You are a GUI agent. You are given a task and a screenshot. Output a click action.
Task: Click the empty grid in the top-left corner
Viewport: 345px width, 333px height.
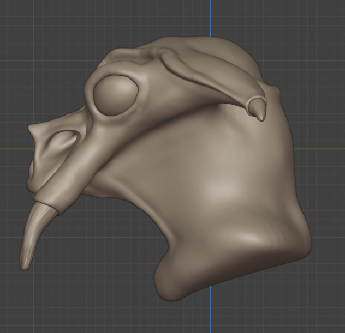[x=27, y=27]
